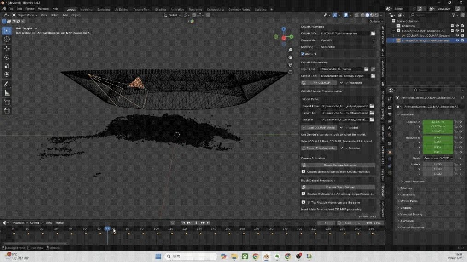Hide COLMAP_Root object eye icon
Image resolution: width=467 pixels, height=262 pixels.
tap(457, 36)
